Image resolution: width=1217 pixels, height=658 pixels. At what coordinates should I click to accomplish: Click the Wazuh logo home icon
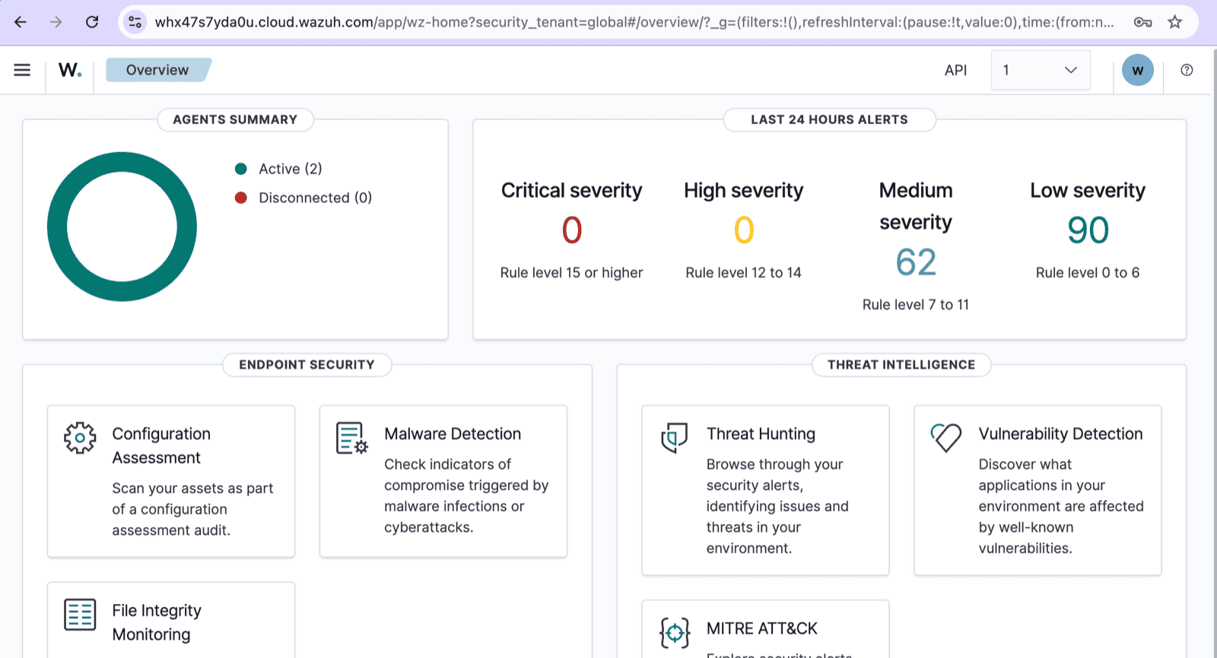(70, 70)
